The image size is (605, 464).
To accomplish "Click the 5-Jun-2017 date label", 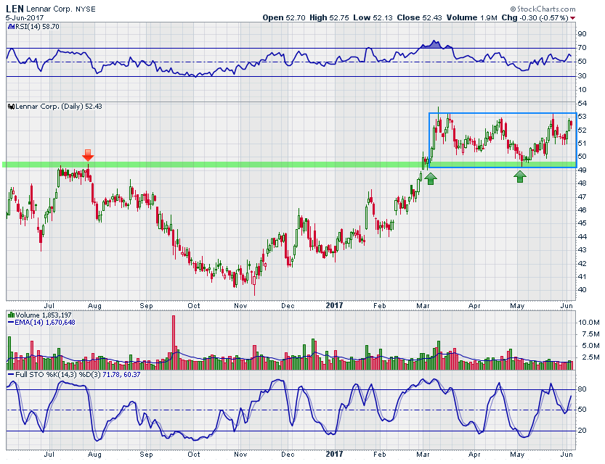I will pos(23,17).
